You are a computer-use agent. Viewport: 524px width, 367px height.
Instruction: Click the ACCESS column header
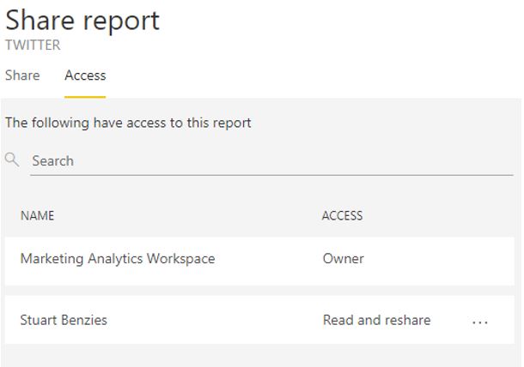342,216
